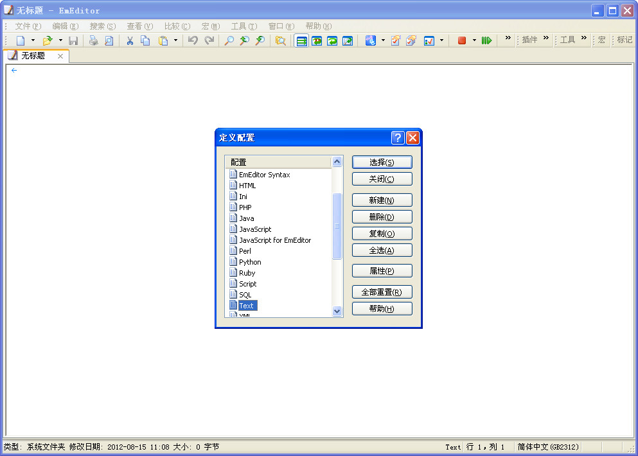The width and height of the screenshot is (638, 456).
Task: Click the Open folder toolbar icon
Action: tap(47, 40)
